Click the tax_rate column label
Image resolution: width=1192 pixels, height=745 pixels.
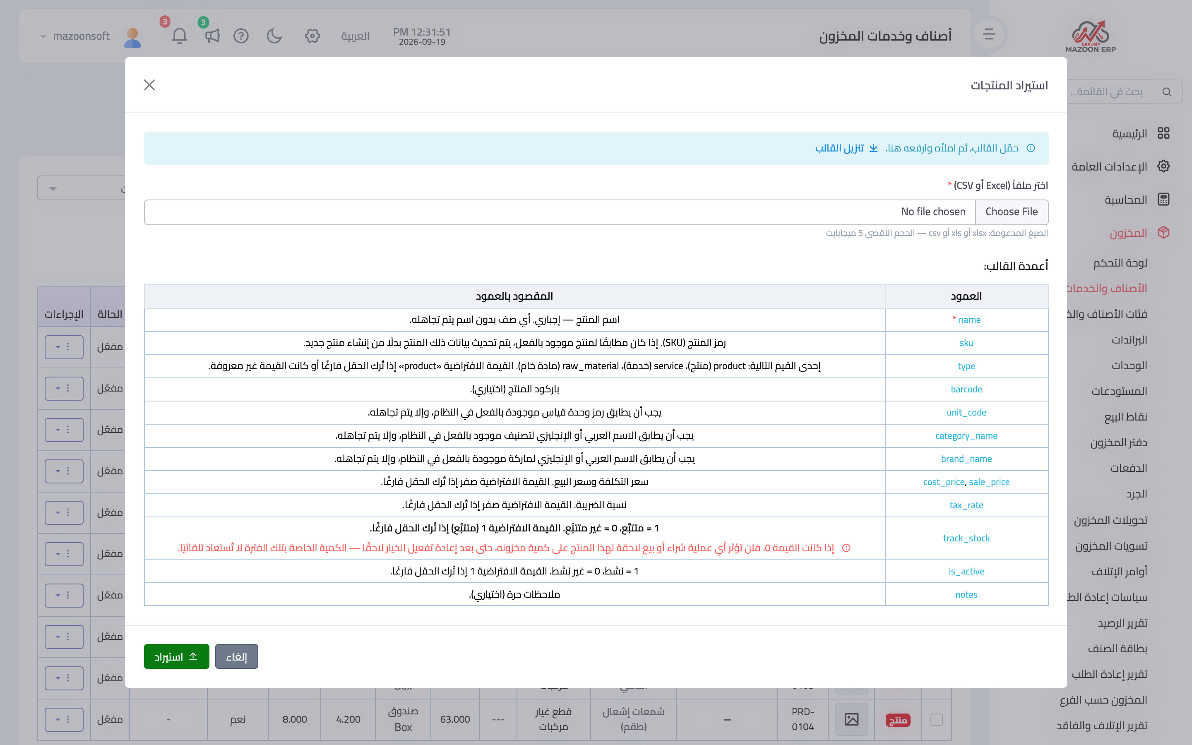coord(966,505)
